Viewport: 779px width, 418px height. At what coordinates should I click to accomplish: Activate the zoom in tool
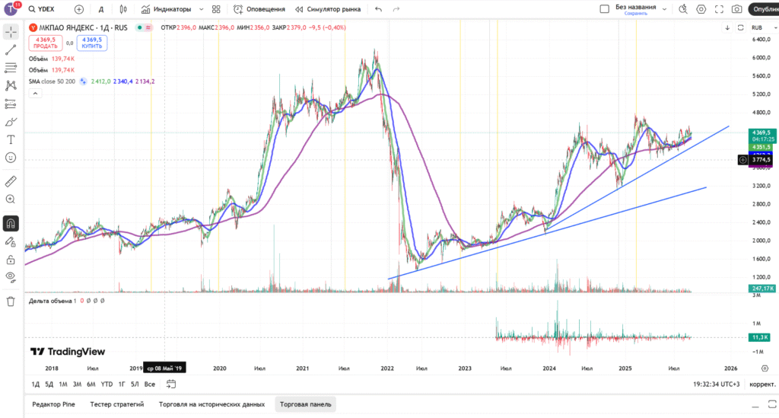pos(11,199)
